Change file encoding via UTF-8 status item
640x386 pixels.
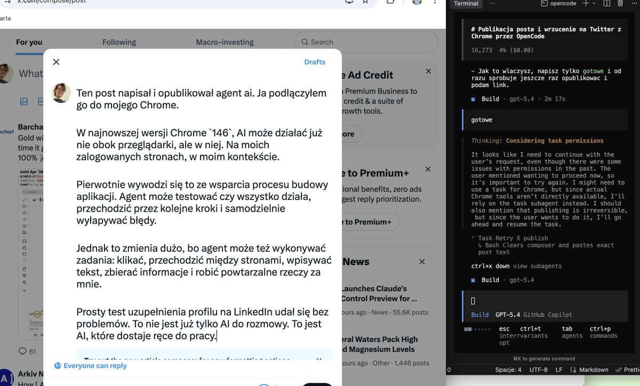pyautogui.click(x=538, y=369)
